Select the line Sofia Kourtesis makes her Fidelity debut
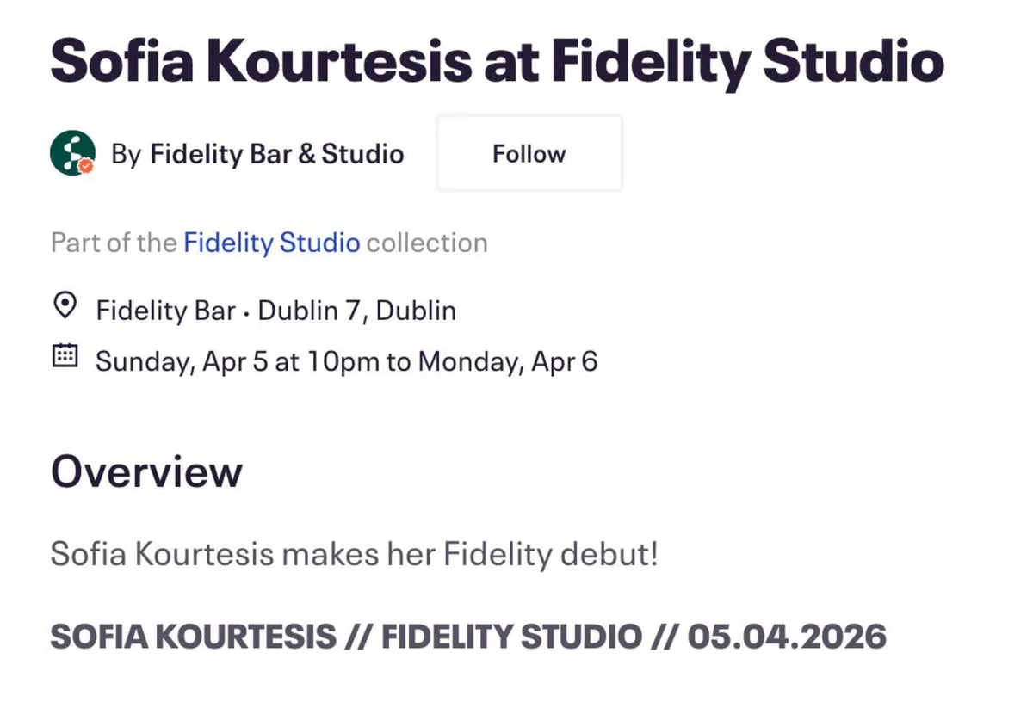This screenshot has width=1033, height=702. point(355,554)
